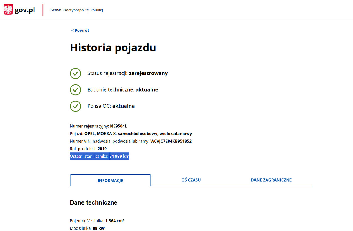This screenshot has height=231, width=353.
Task: Click the production year 2019
Action: click(102, 149)
